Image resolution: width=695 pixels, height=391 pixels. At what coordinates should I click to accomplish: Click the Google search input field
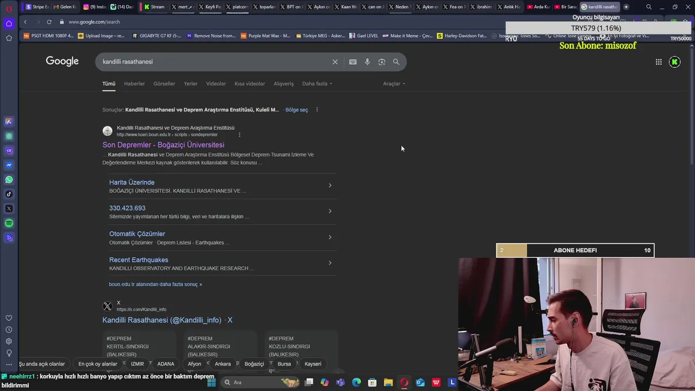point(214,62)
